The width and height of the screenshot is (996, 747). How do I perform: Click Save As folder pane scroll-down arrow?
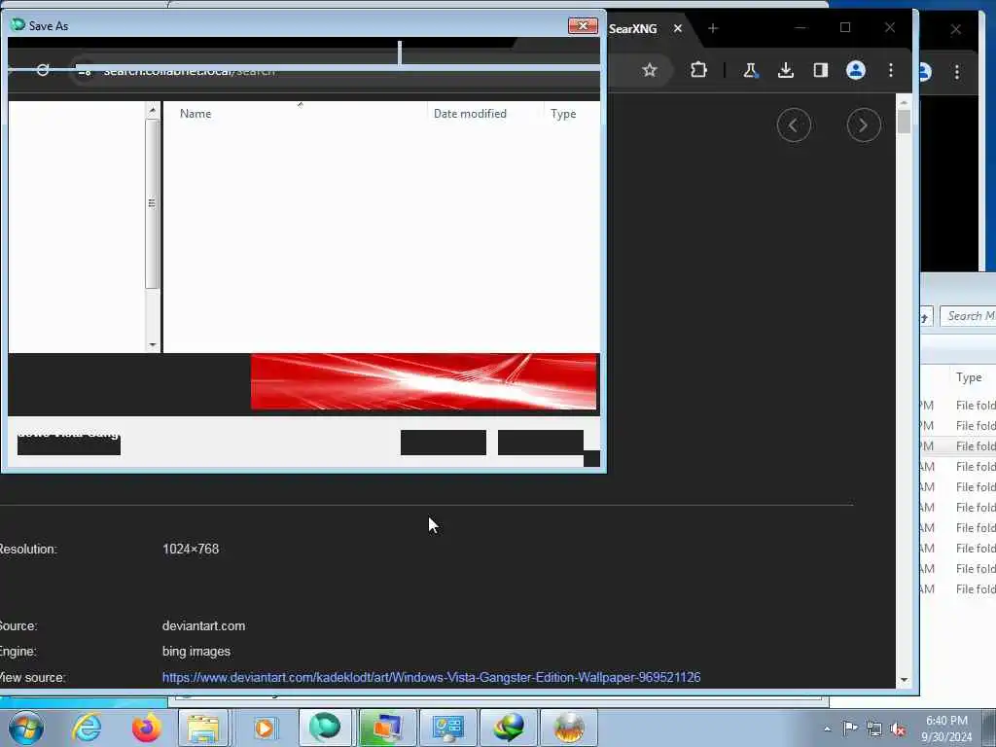click(153, 345)
